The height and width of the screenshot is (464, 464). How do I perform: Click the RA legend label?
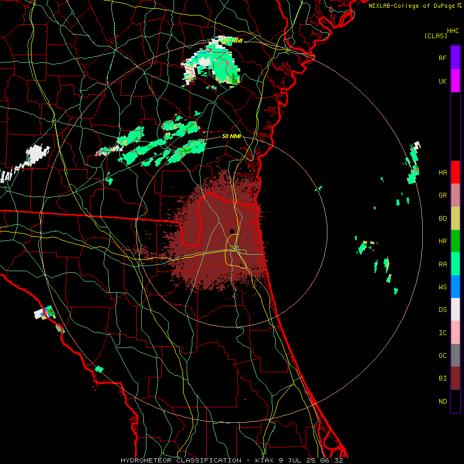[442, 264]
